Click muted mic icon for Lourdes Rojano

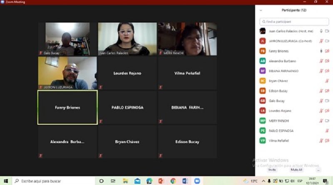click(x=321, y=111)
